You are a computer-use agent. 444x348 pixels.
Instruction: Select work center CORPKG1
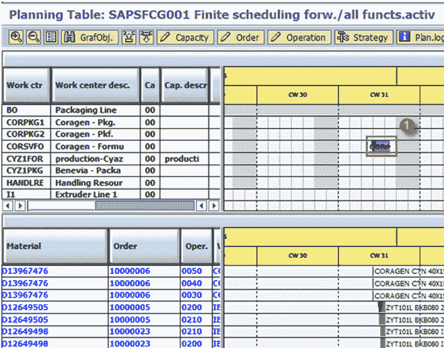[25, 123]
